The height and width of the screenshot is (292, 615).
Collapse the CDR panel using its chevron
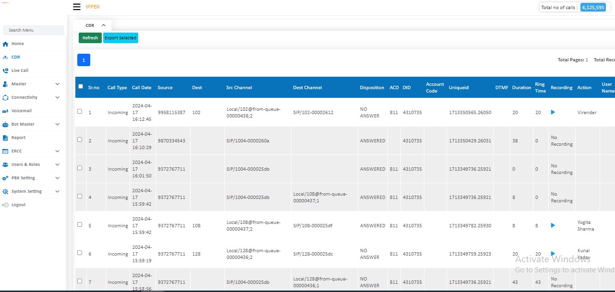(102, 25)
